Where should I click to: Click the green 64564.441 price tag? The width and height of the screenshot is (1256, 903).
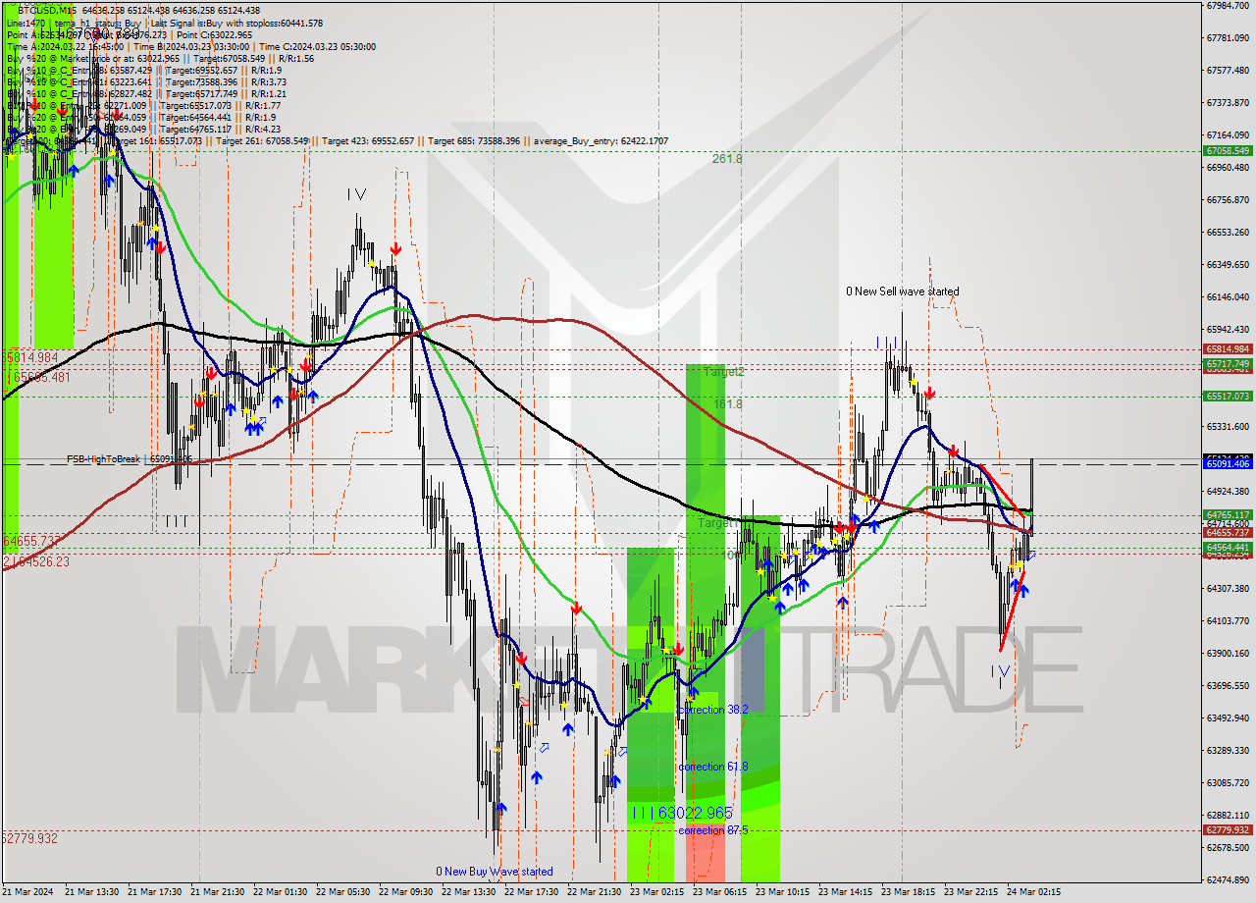click(x=1227, y=547)
